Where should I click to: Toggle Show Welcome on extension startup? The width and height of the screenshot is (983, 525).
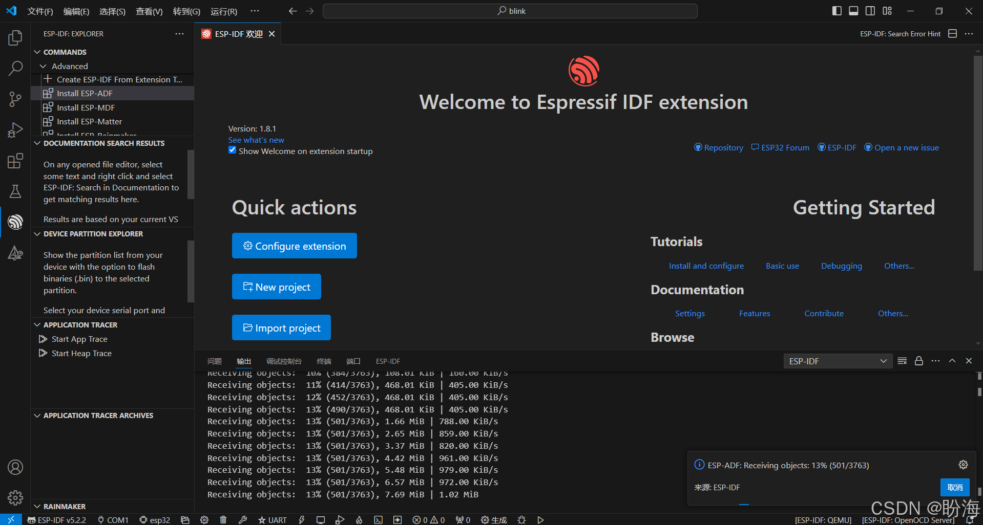(233, 150)
